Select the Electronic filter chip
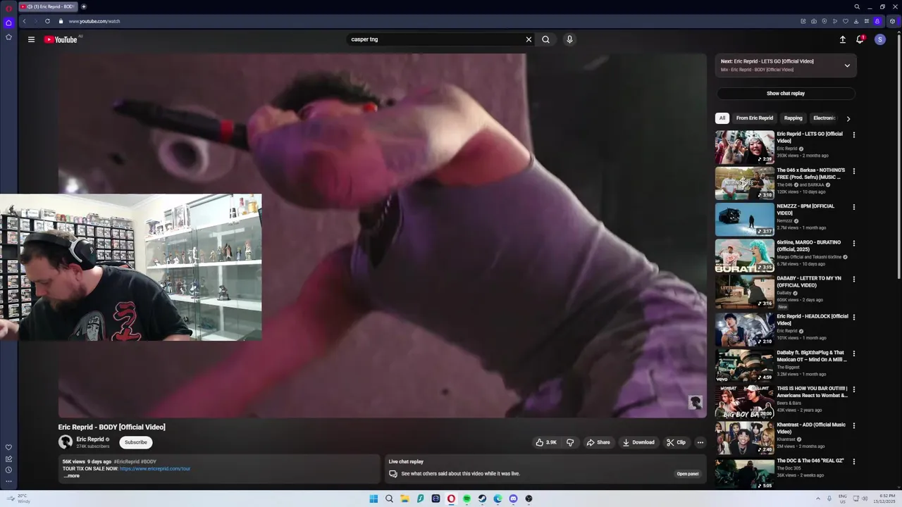The width and height of the screenshot is (902, 507). point(824,118)
